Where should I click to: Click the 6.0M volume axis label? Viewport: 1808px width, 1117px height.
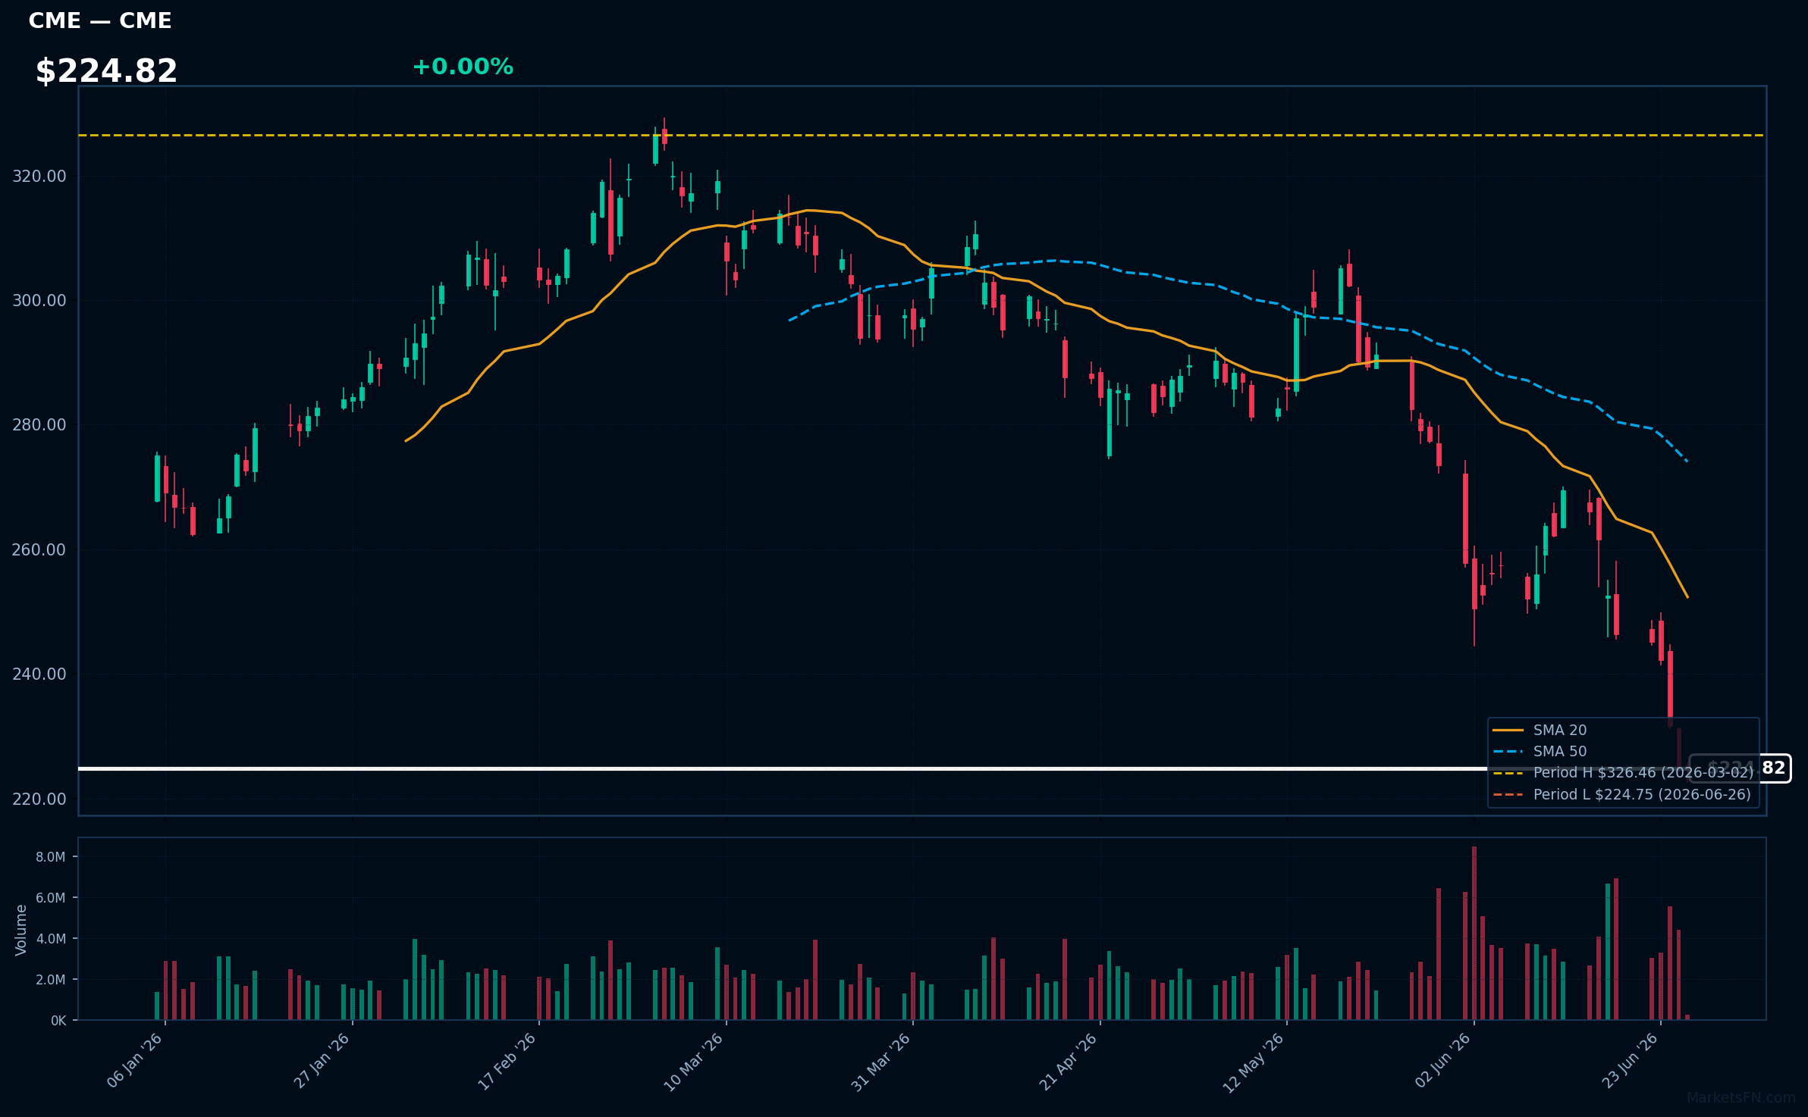[51, 898]
